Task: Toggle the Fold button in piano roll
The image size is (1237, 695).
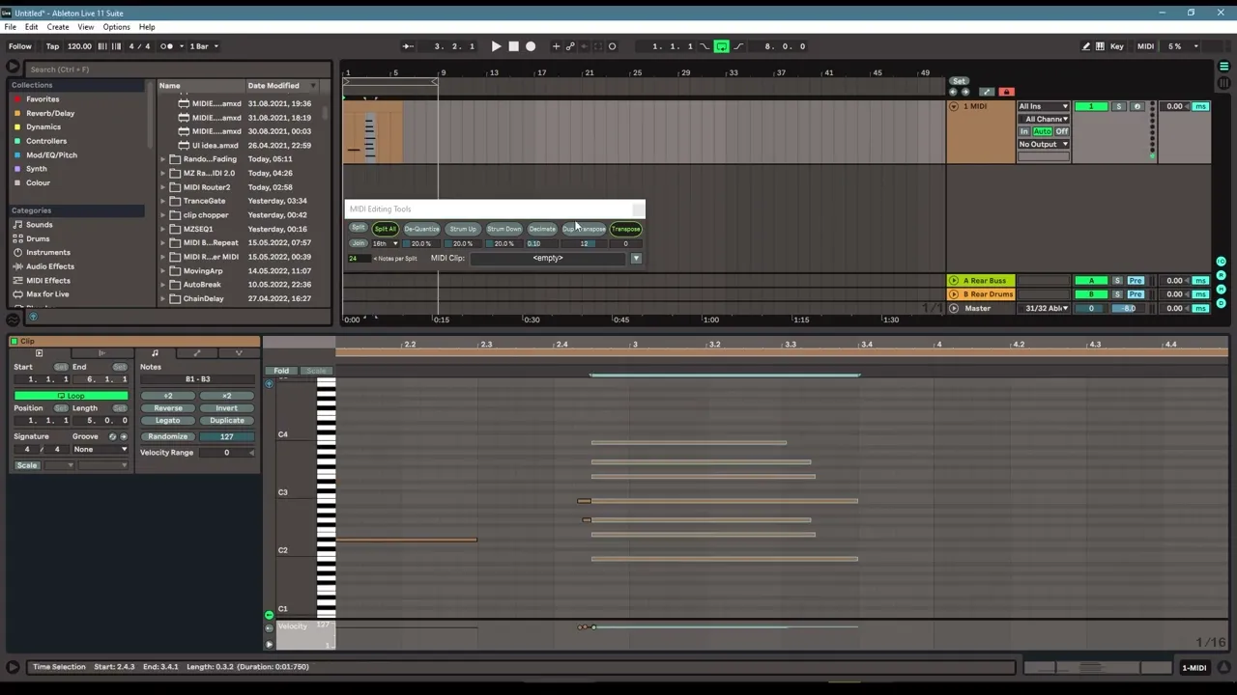Action: [x=281, y=371]
